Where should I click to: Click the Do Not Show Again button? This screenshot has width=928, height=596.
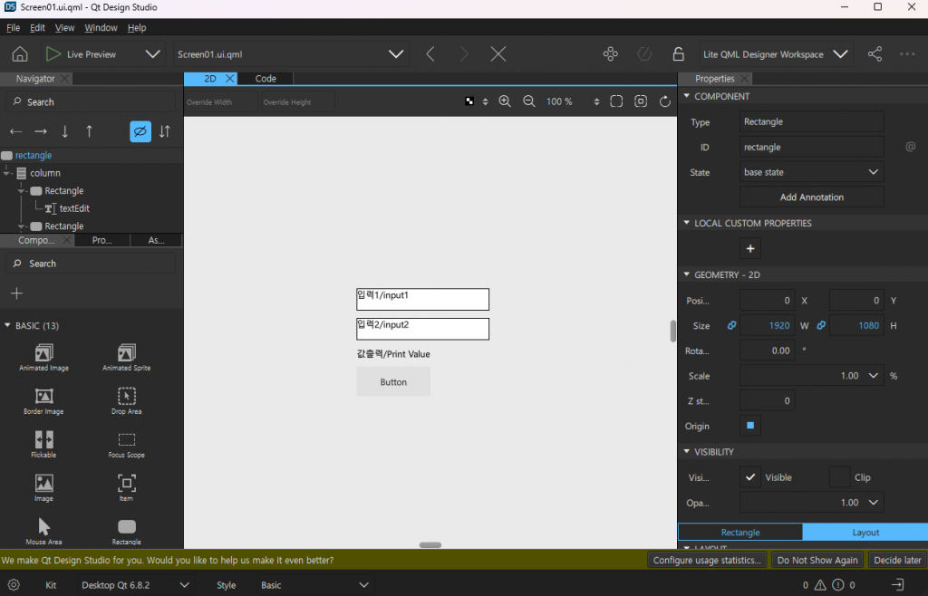coord(817,561)
